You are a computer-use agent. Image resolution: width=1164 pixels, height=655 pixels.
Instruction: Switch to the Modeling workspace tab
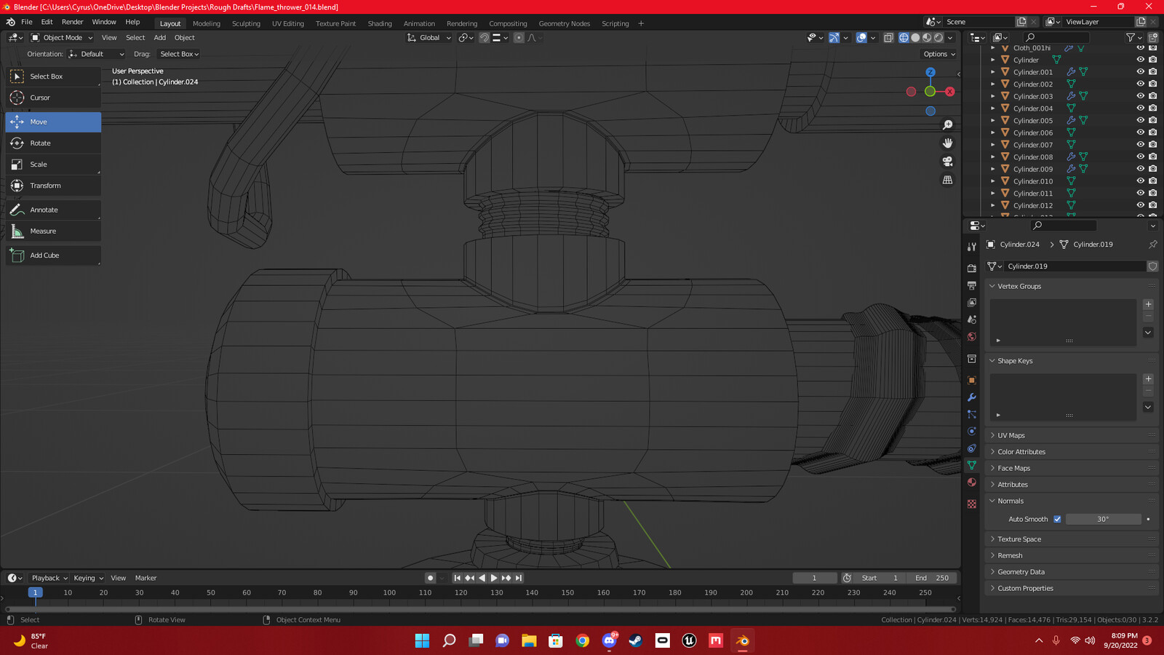pos(207,23)
